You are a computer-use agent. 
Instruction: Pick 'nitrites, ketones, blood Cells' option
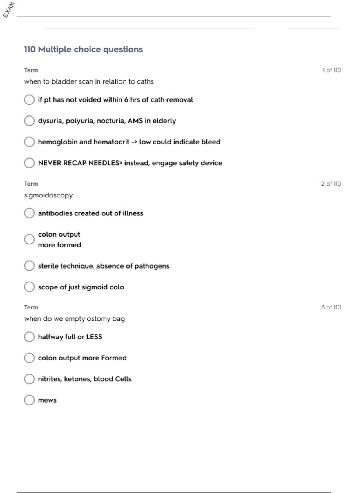click(x=29, y=379)
